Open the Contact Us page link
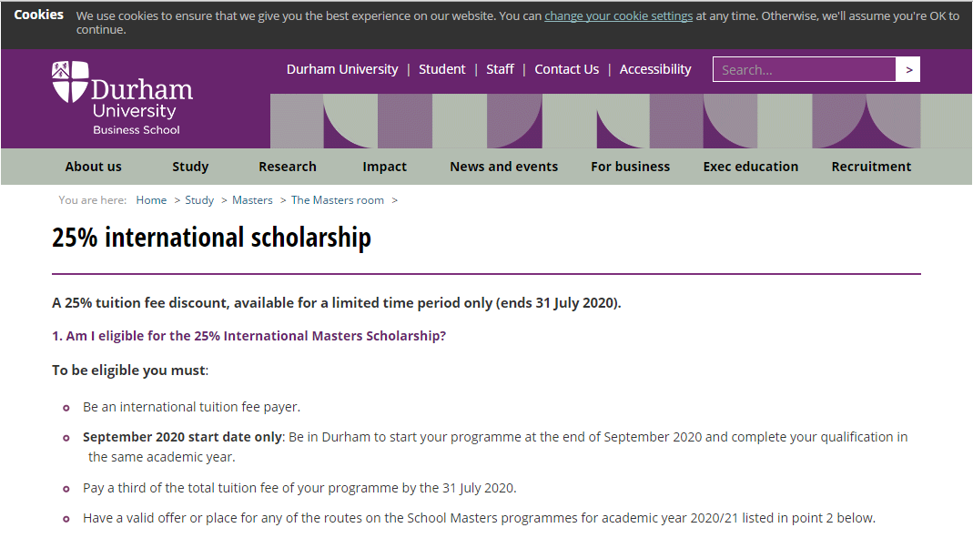The height and width of the screenshot is (538, 973). click(x=566, y=69)
